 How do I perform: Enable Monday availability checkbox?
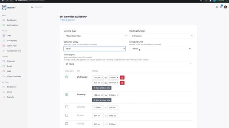tap(67, 124)
